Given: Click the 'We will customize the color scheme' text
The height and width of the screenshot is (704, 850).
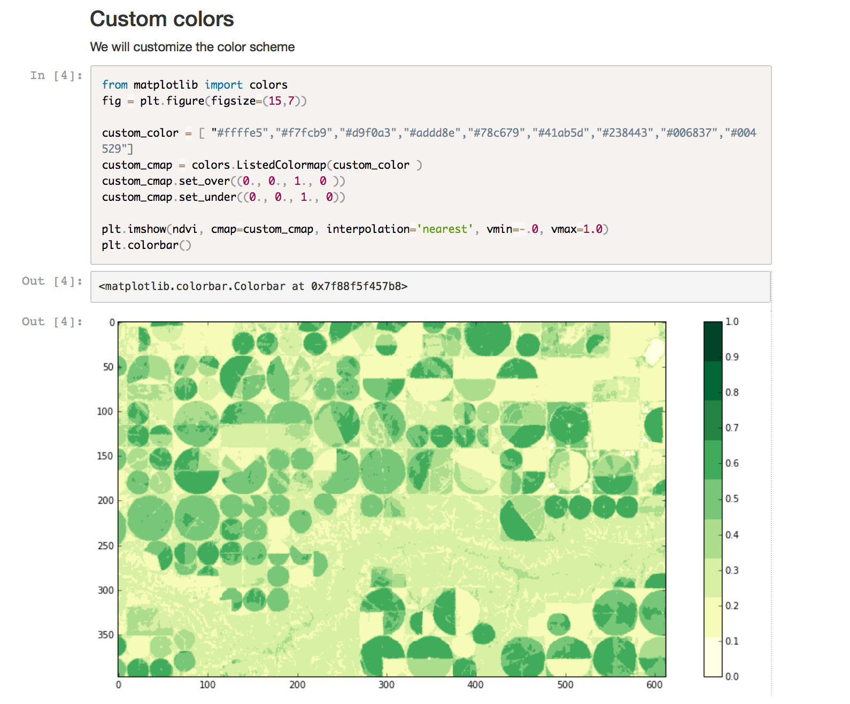Looking at the screenshot, I should coord(192,47).
